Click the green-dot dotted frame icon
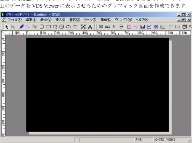The height and width of the screenshot is (143, 193). tap(171, 27)
